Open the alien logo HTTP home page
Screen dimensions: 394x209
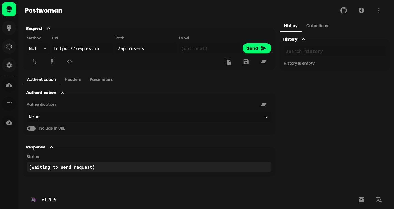click(x=9, y=9)
